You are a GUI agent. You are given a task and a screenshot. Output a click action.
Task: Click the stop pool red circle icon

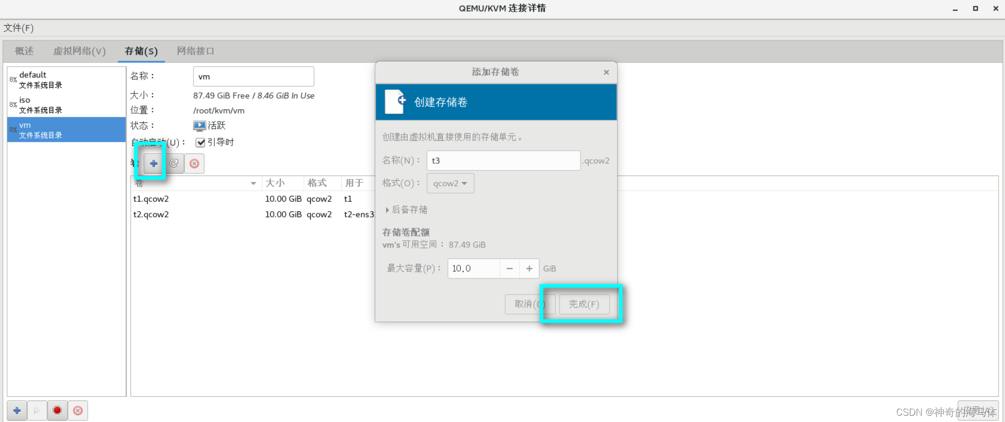(57, 410)
